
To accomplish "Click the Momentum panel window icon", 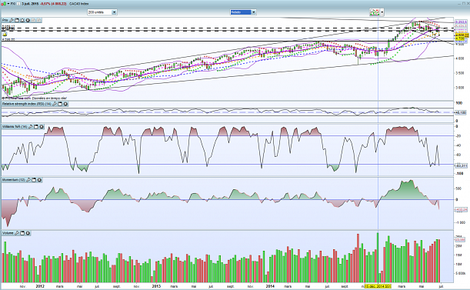I will pos(34,180).
